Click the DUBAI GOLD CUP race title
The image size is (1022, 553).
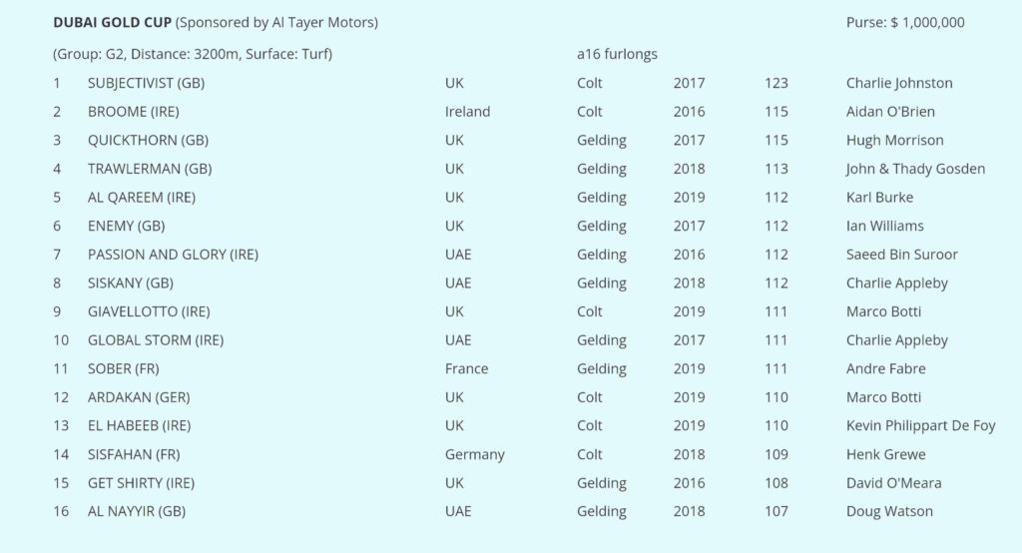click(112, 22)
